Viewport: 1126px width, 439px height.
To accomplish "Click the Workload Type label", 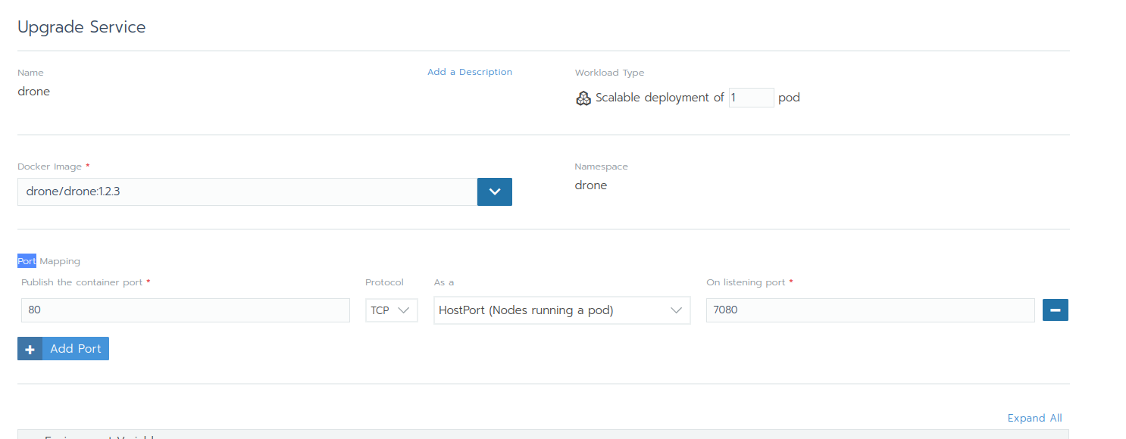I will [x=609, y=73].
